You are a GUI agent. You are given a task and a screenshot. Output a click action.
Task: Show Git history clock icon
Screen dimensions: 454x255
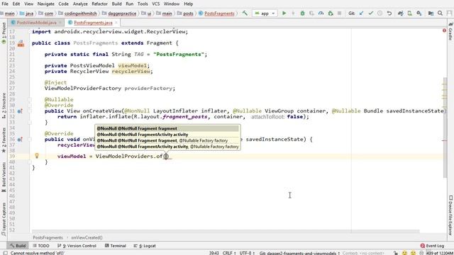coord(380,13)
